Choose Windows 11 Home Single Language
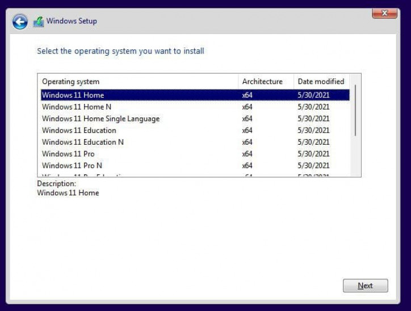Screen dimensions: 411x311 click(195, 119)
